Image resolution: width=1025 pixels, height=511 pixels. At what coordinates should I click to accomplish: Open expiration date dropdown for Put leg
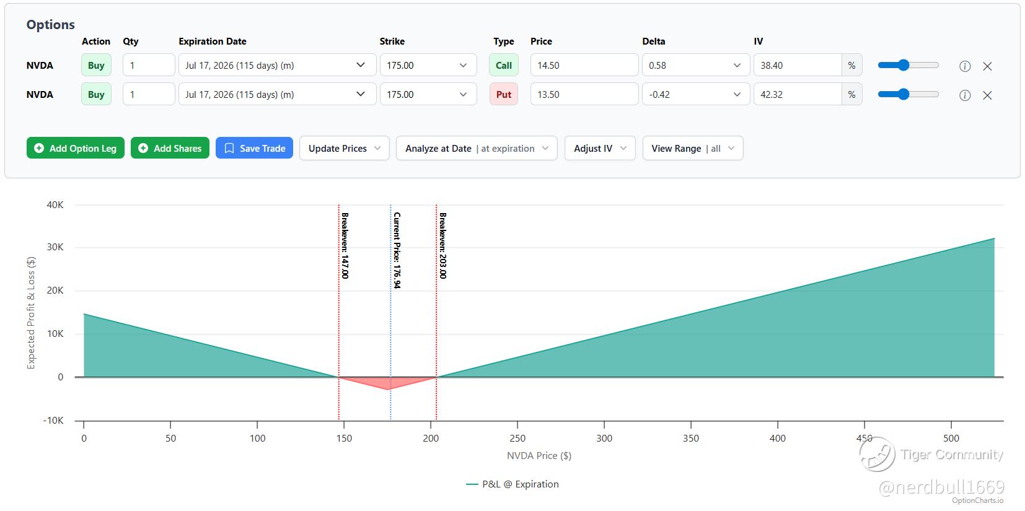(277, 94)
